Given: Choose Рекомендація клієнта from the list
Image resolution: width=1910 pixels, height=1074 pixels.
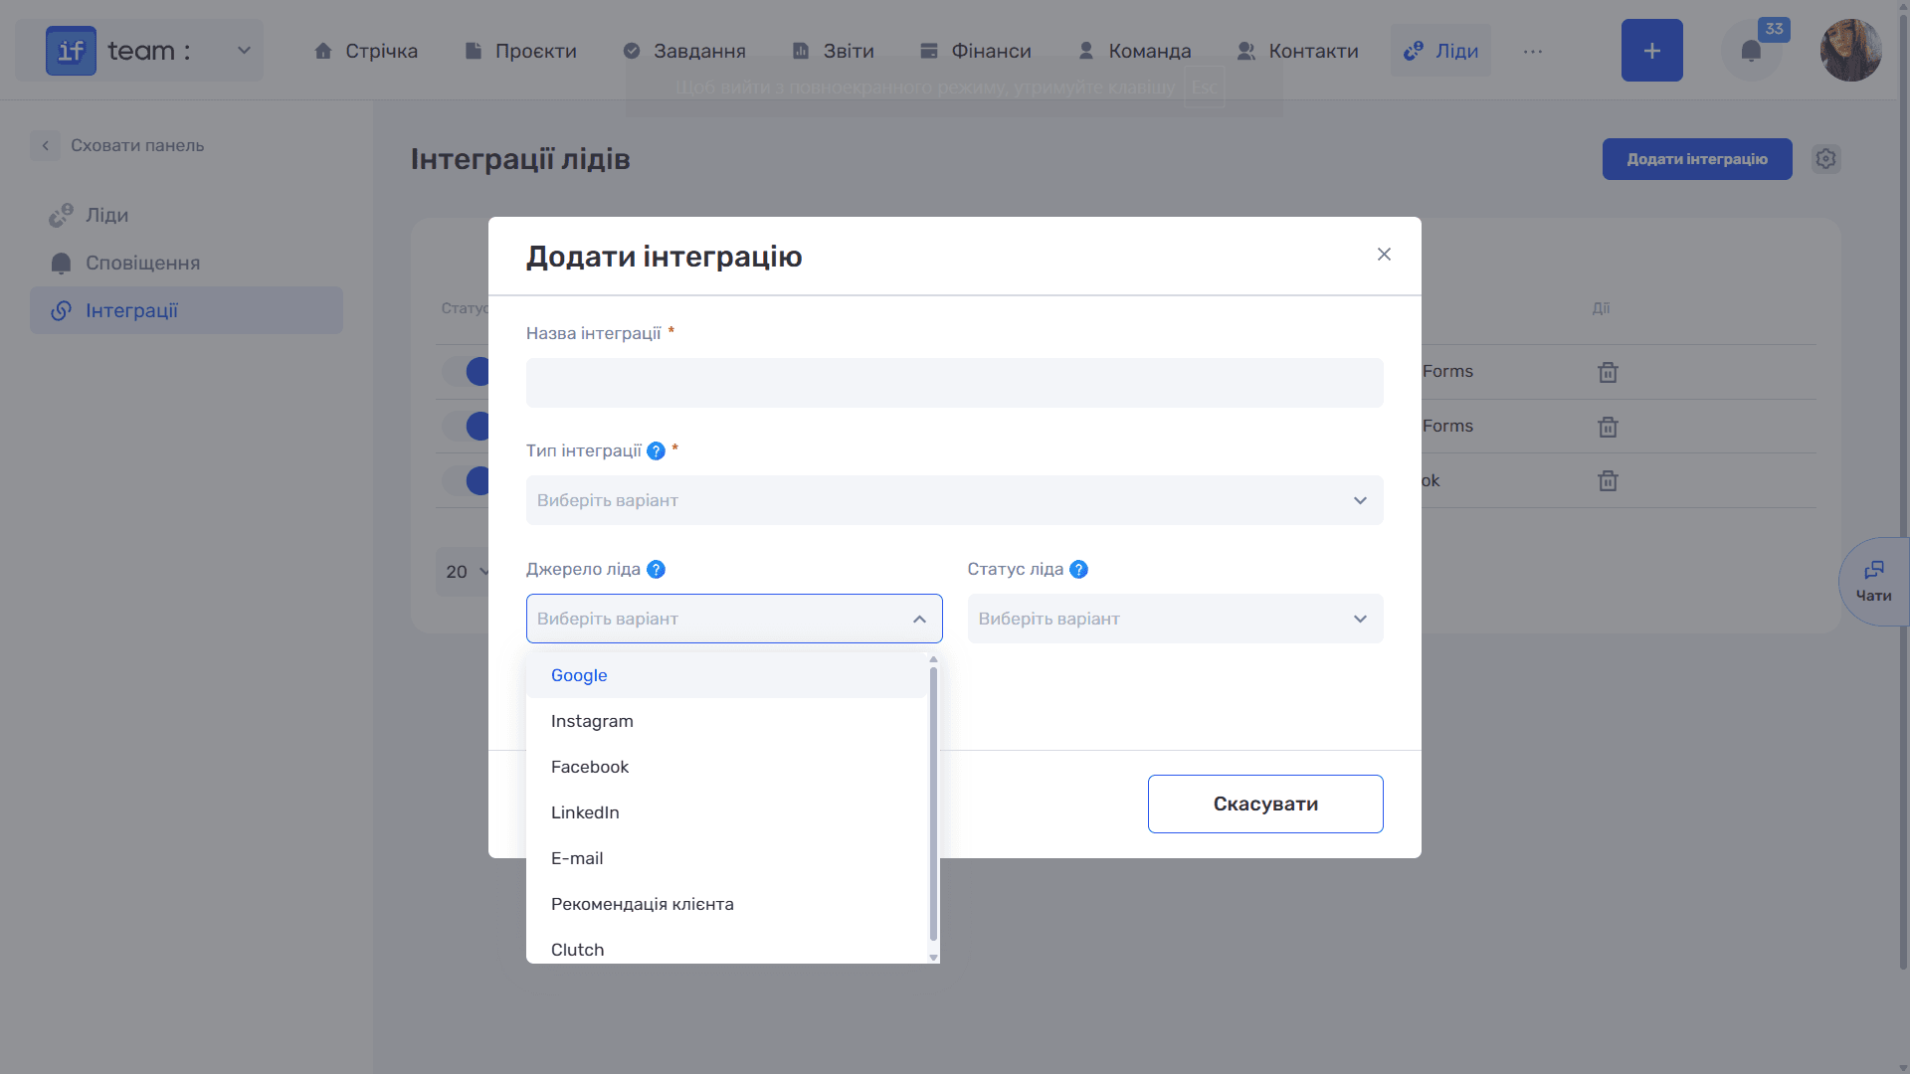Looking at the screenshot, I should tap(727, 904).
